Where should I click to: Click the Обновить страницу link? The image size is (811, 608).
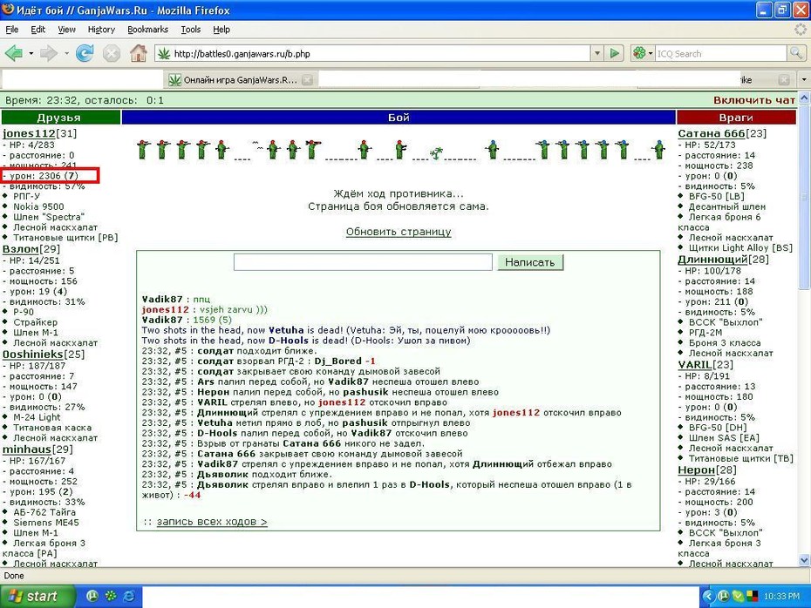399,232
